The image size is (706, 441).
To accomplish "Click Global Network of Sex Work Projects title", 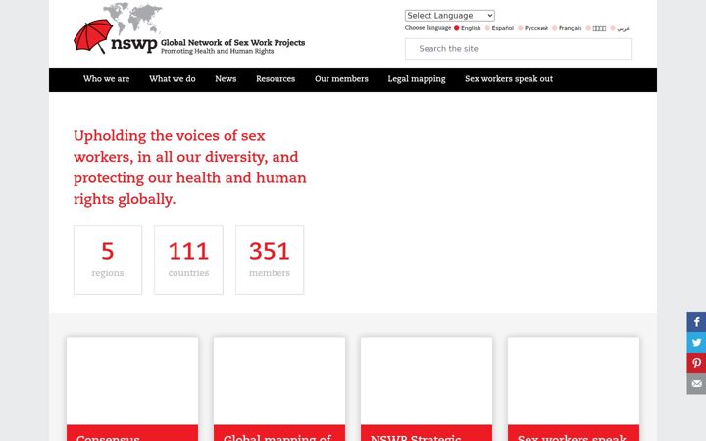I will 232,43.
